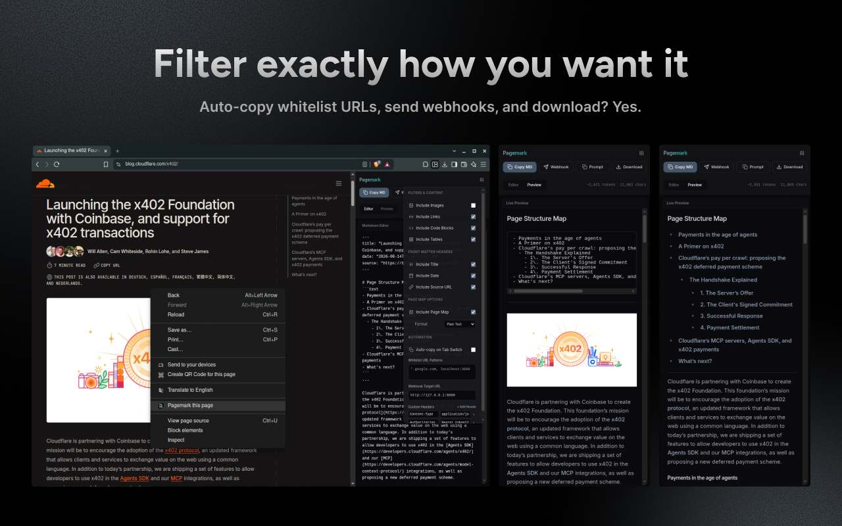Click the browser downloads icon in toolbar

tap(445, 164)
